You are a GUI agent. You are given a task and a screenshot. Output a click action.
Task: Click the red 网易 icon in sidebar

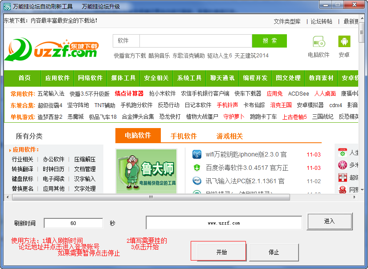(343, 189)
